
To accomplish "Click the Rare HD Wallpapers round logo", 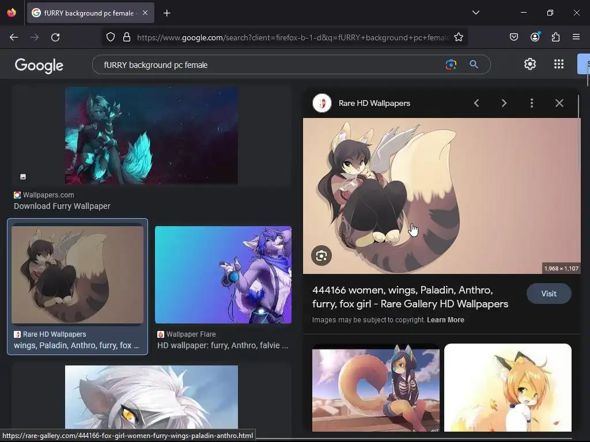I will (x=322, y=103).
